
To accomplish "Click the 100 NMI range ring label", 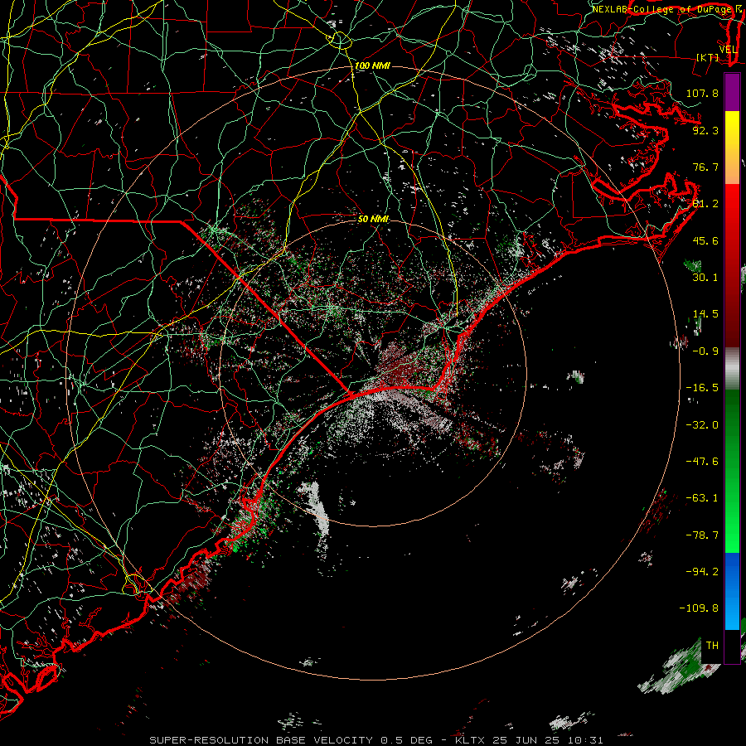I will point(372,65).
